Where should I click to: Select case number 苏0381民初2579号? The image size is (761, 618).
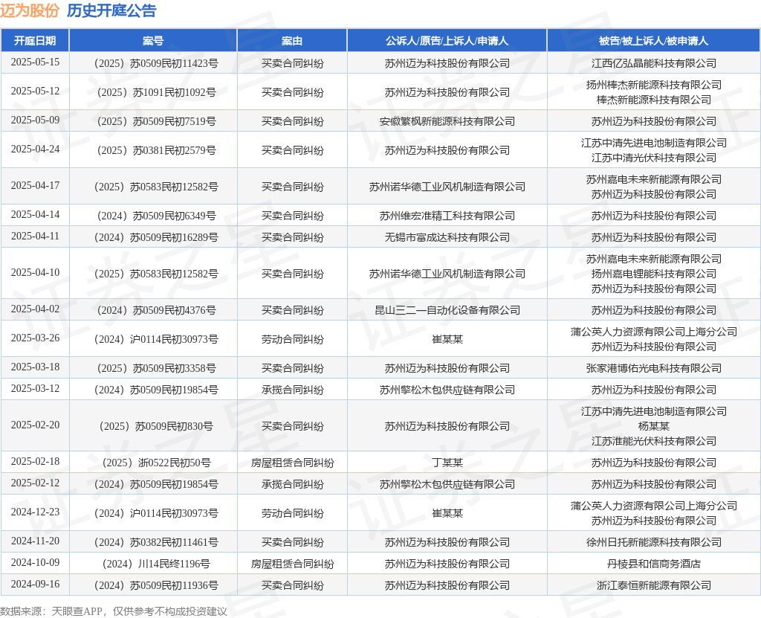[174, 151]
